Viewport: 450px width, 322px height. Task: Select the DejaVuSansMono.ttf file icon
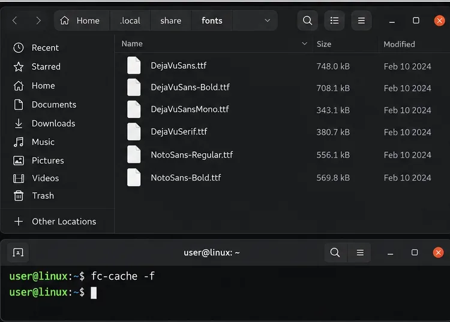click(x=134, y=110)
